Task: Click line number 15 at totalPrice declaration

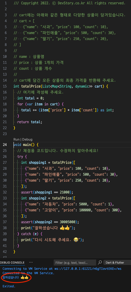Action: point(5,86)
